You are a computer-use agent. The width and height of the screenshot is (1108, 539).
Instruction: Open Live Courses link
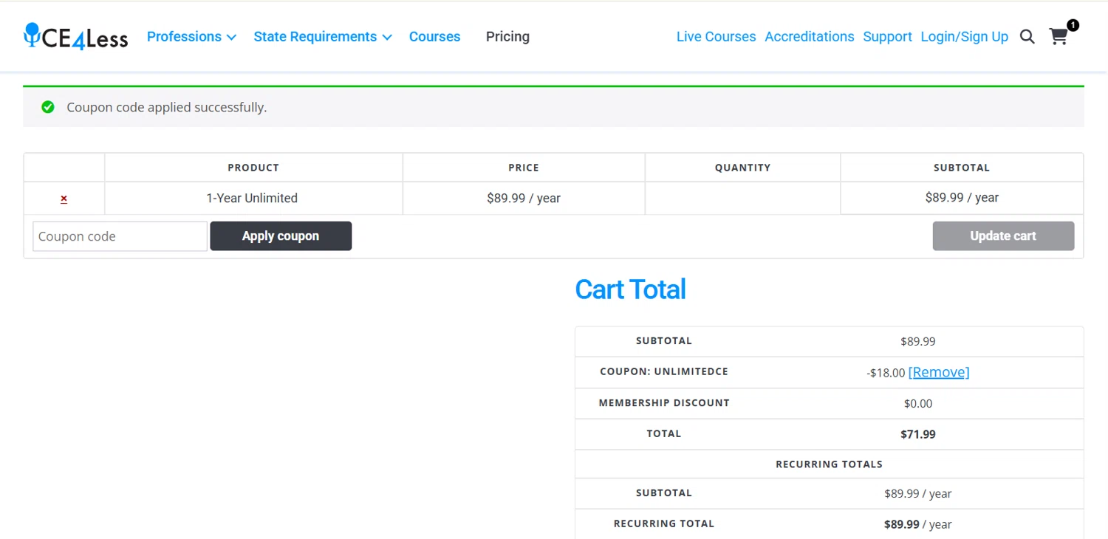[716, 37]
